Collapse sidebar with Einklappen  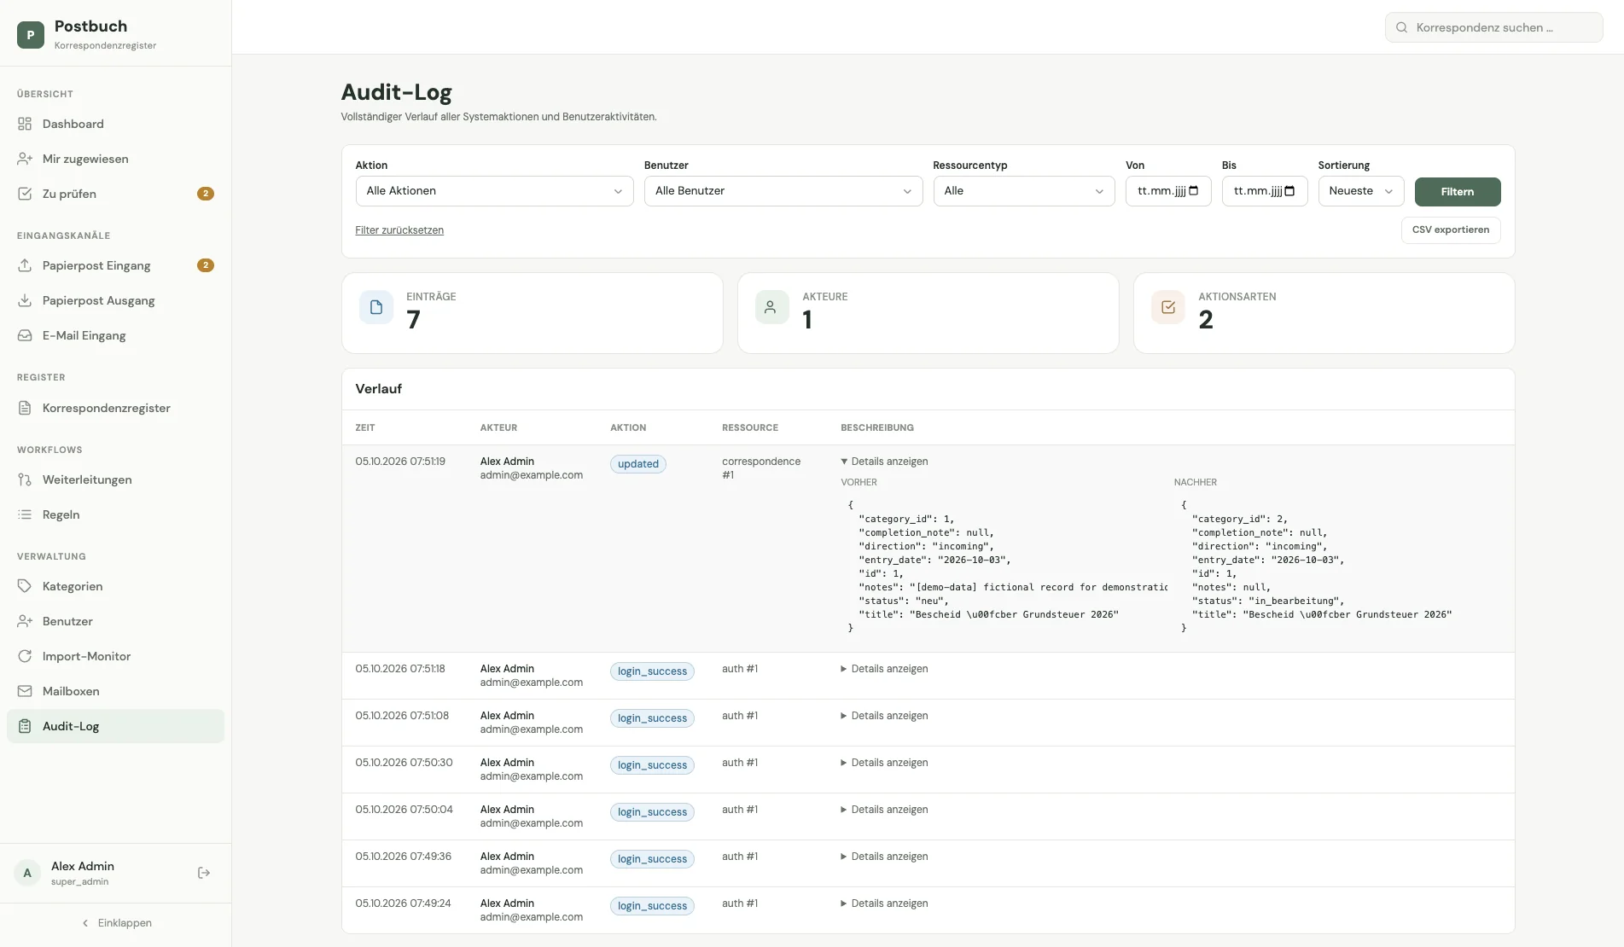point(116,923)
